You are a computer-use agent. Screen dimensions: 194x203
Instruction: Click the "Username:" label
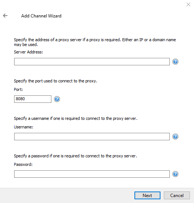pyautogui.click(x=23, y=127)
